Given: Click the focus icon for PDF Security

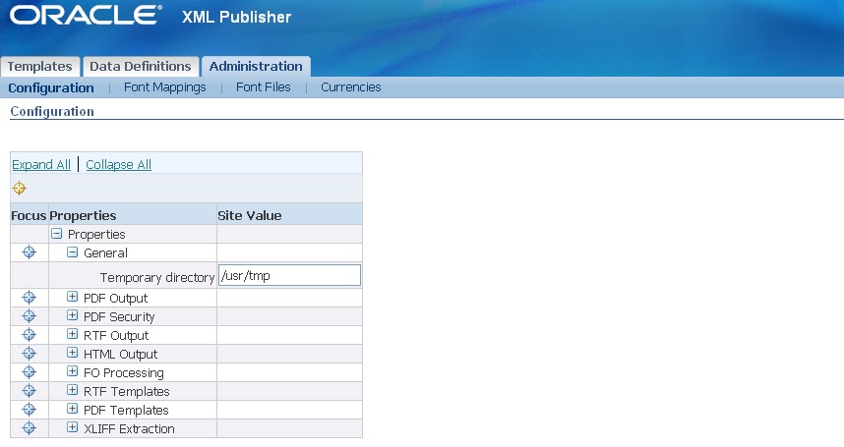Looking at the screenshot, I should tap(30, 316).
